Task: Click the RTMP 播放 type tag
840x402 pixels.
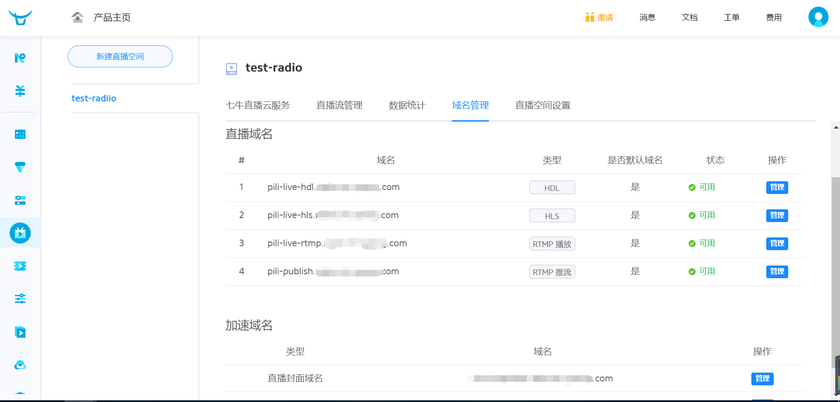Action: (552, 244)
